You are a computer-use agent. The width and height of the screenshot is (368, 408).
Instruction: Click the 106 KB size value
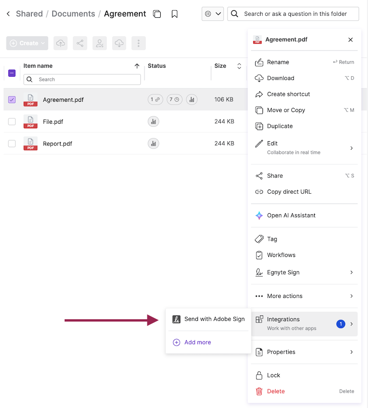[224, 99]
